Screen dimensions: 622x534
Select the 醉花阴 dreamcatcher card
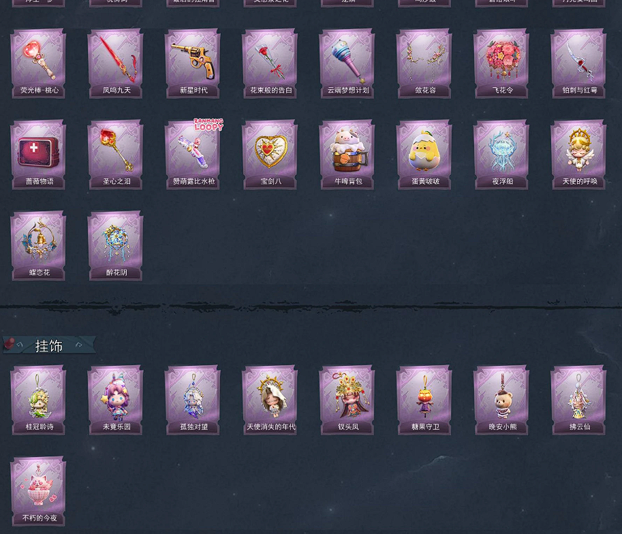tap(115, 246)
